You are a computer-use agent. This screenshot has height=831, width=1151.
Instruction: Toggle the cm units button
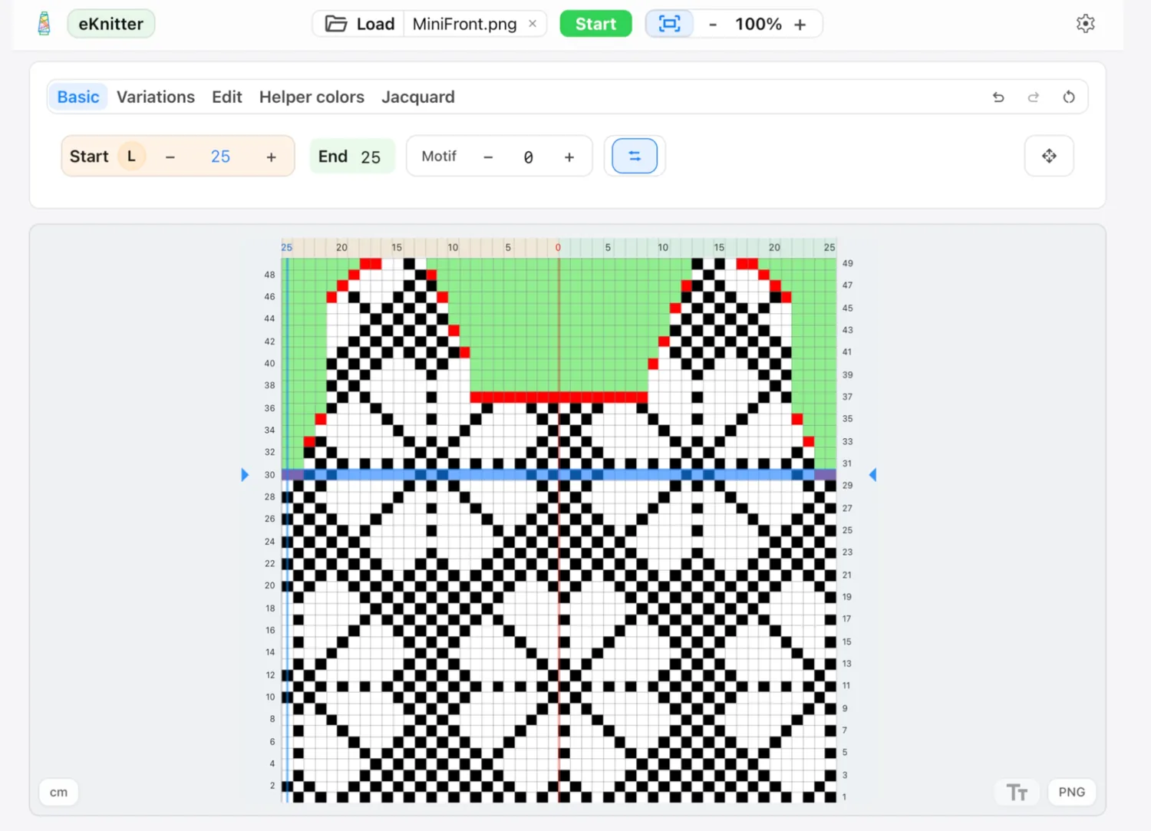click(x=59, y=793)
